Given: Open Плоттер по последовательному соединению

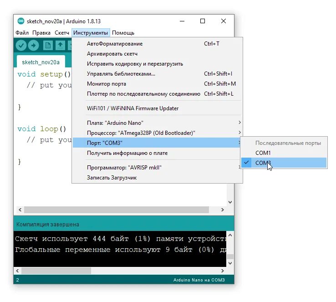Looking at the screenshot, I should (x=158, y=94).
